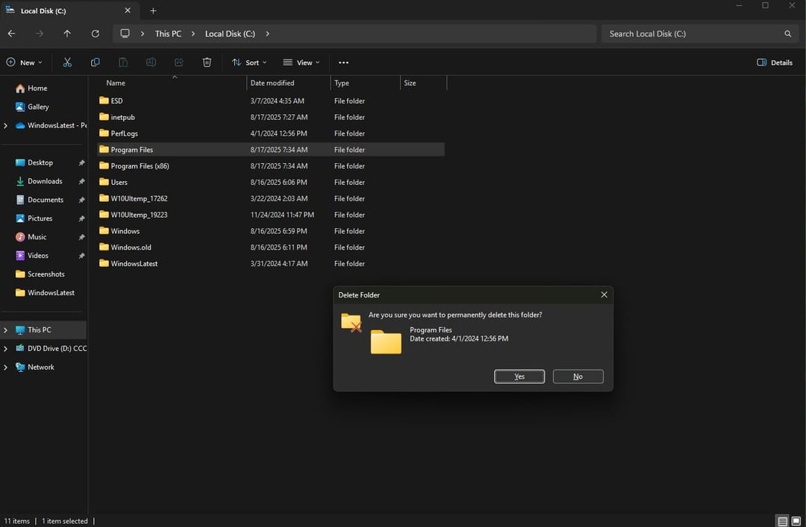Click the Cut scissors icon in toolbar
The image size is (806, 527).
click(x=67, y=63)
